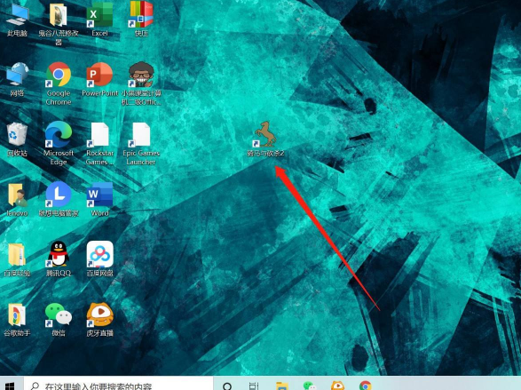Viewport: 521px width, 390px height.
Task: Select the PowerPoint desktop shortcut
Action: [99, 75]
